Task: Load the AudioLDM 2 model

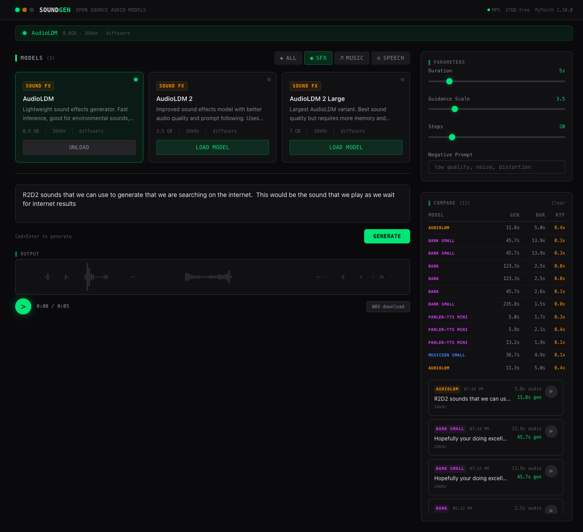Action: point(213,147)
